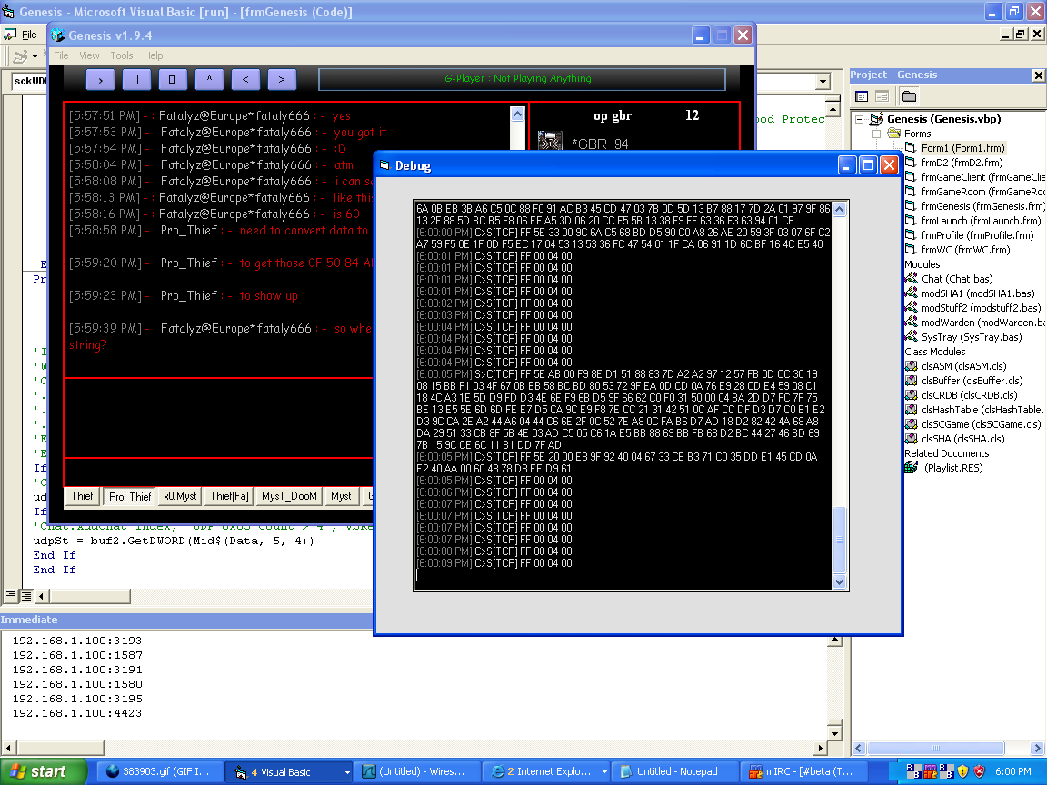Click the clsASM class module icon
The height and width of the screenshot is (785, 1047).
click(912, 366)
